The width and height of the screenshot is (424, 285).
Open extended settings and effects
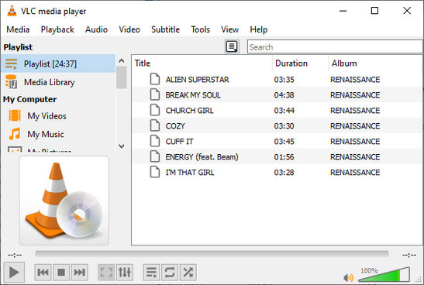pyautogui.click(x=125, y=272)
